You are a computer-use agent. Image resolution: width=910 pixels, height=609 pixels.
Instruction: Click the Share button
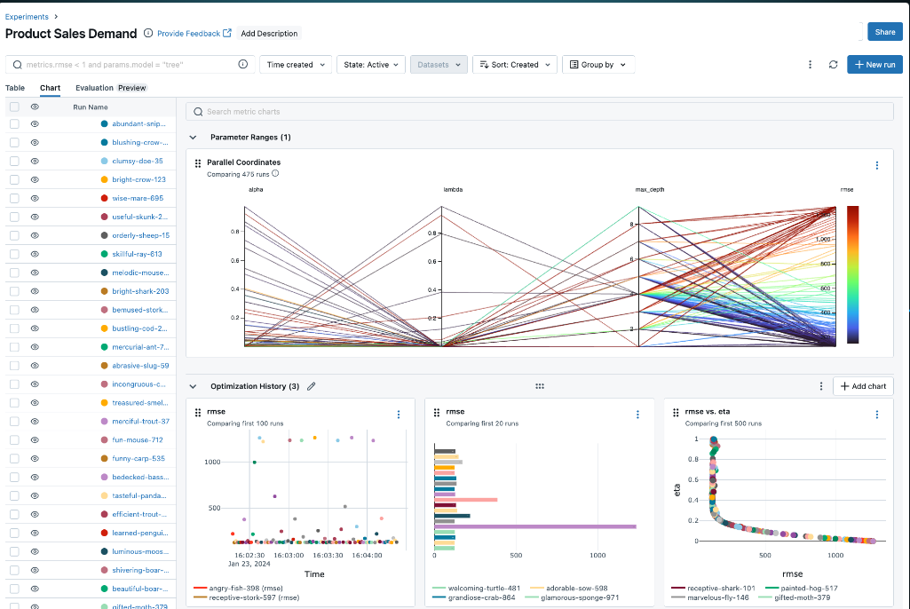click(884, 32)
